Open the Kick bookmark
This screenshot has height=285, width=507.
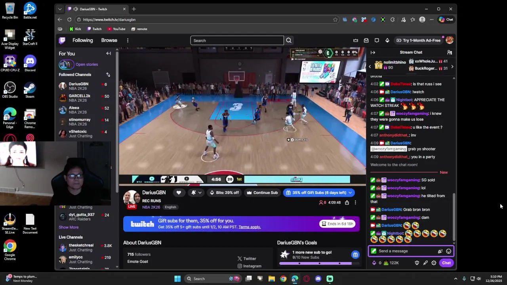pos(75,29)
